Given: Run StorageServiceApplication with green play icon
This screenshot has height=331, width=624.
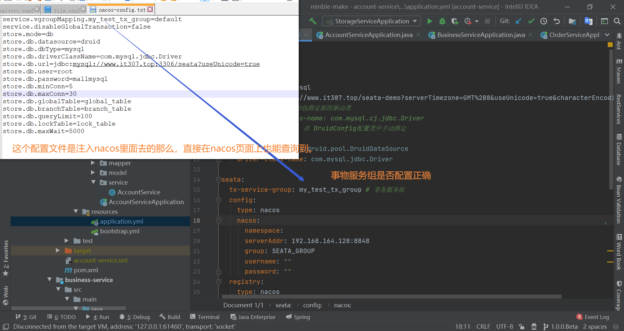Looking at the screenshot, I should 430,21.
